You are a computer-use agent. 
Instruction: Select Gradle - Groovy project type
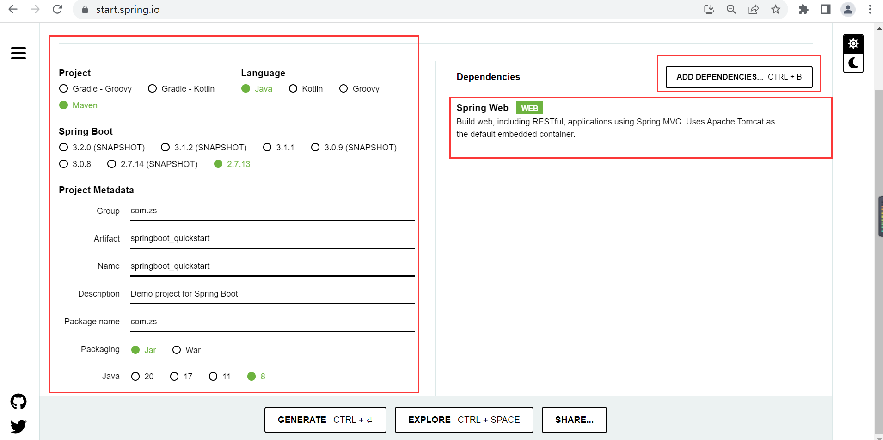[96, 89]
